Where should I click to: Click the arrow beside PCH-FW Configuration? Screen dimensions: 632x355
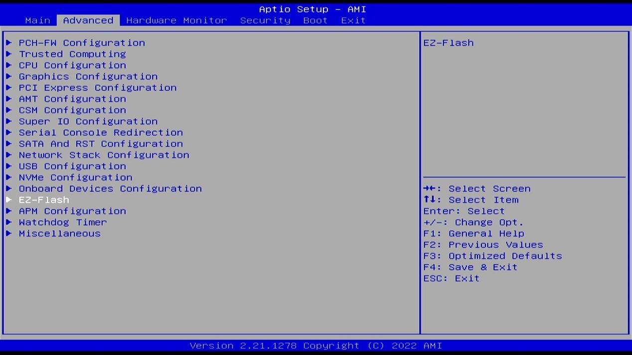9,43
